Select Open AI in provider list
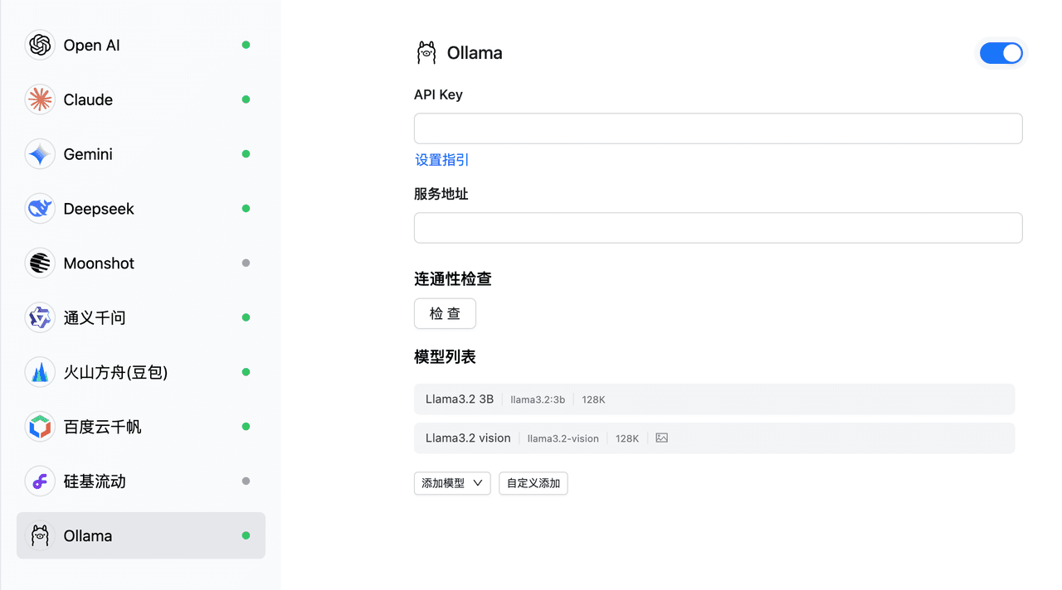1062x590 pixels. [141, 45]
